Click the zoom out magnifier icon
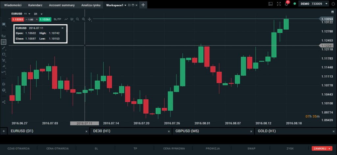The image size is (337, 155). tap(78, 19)
